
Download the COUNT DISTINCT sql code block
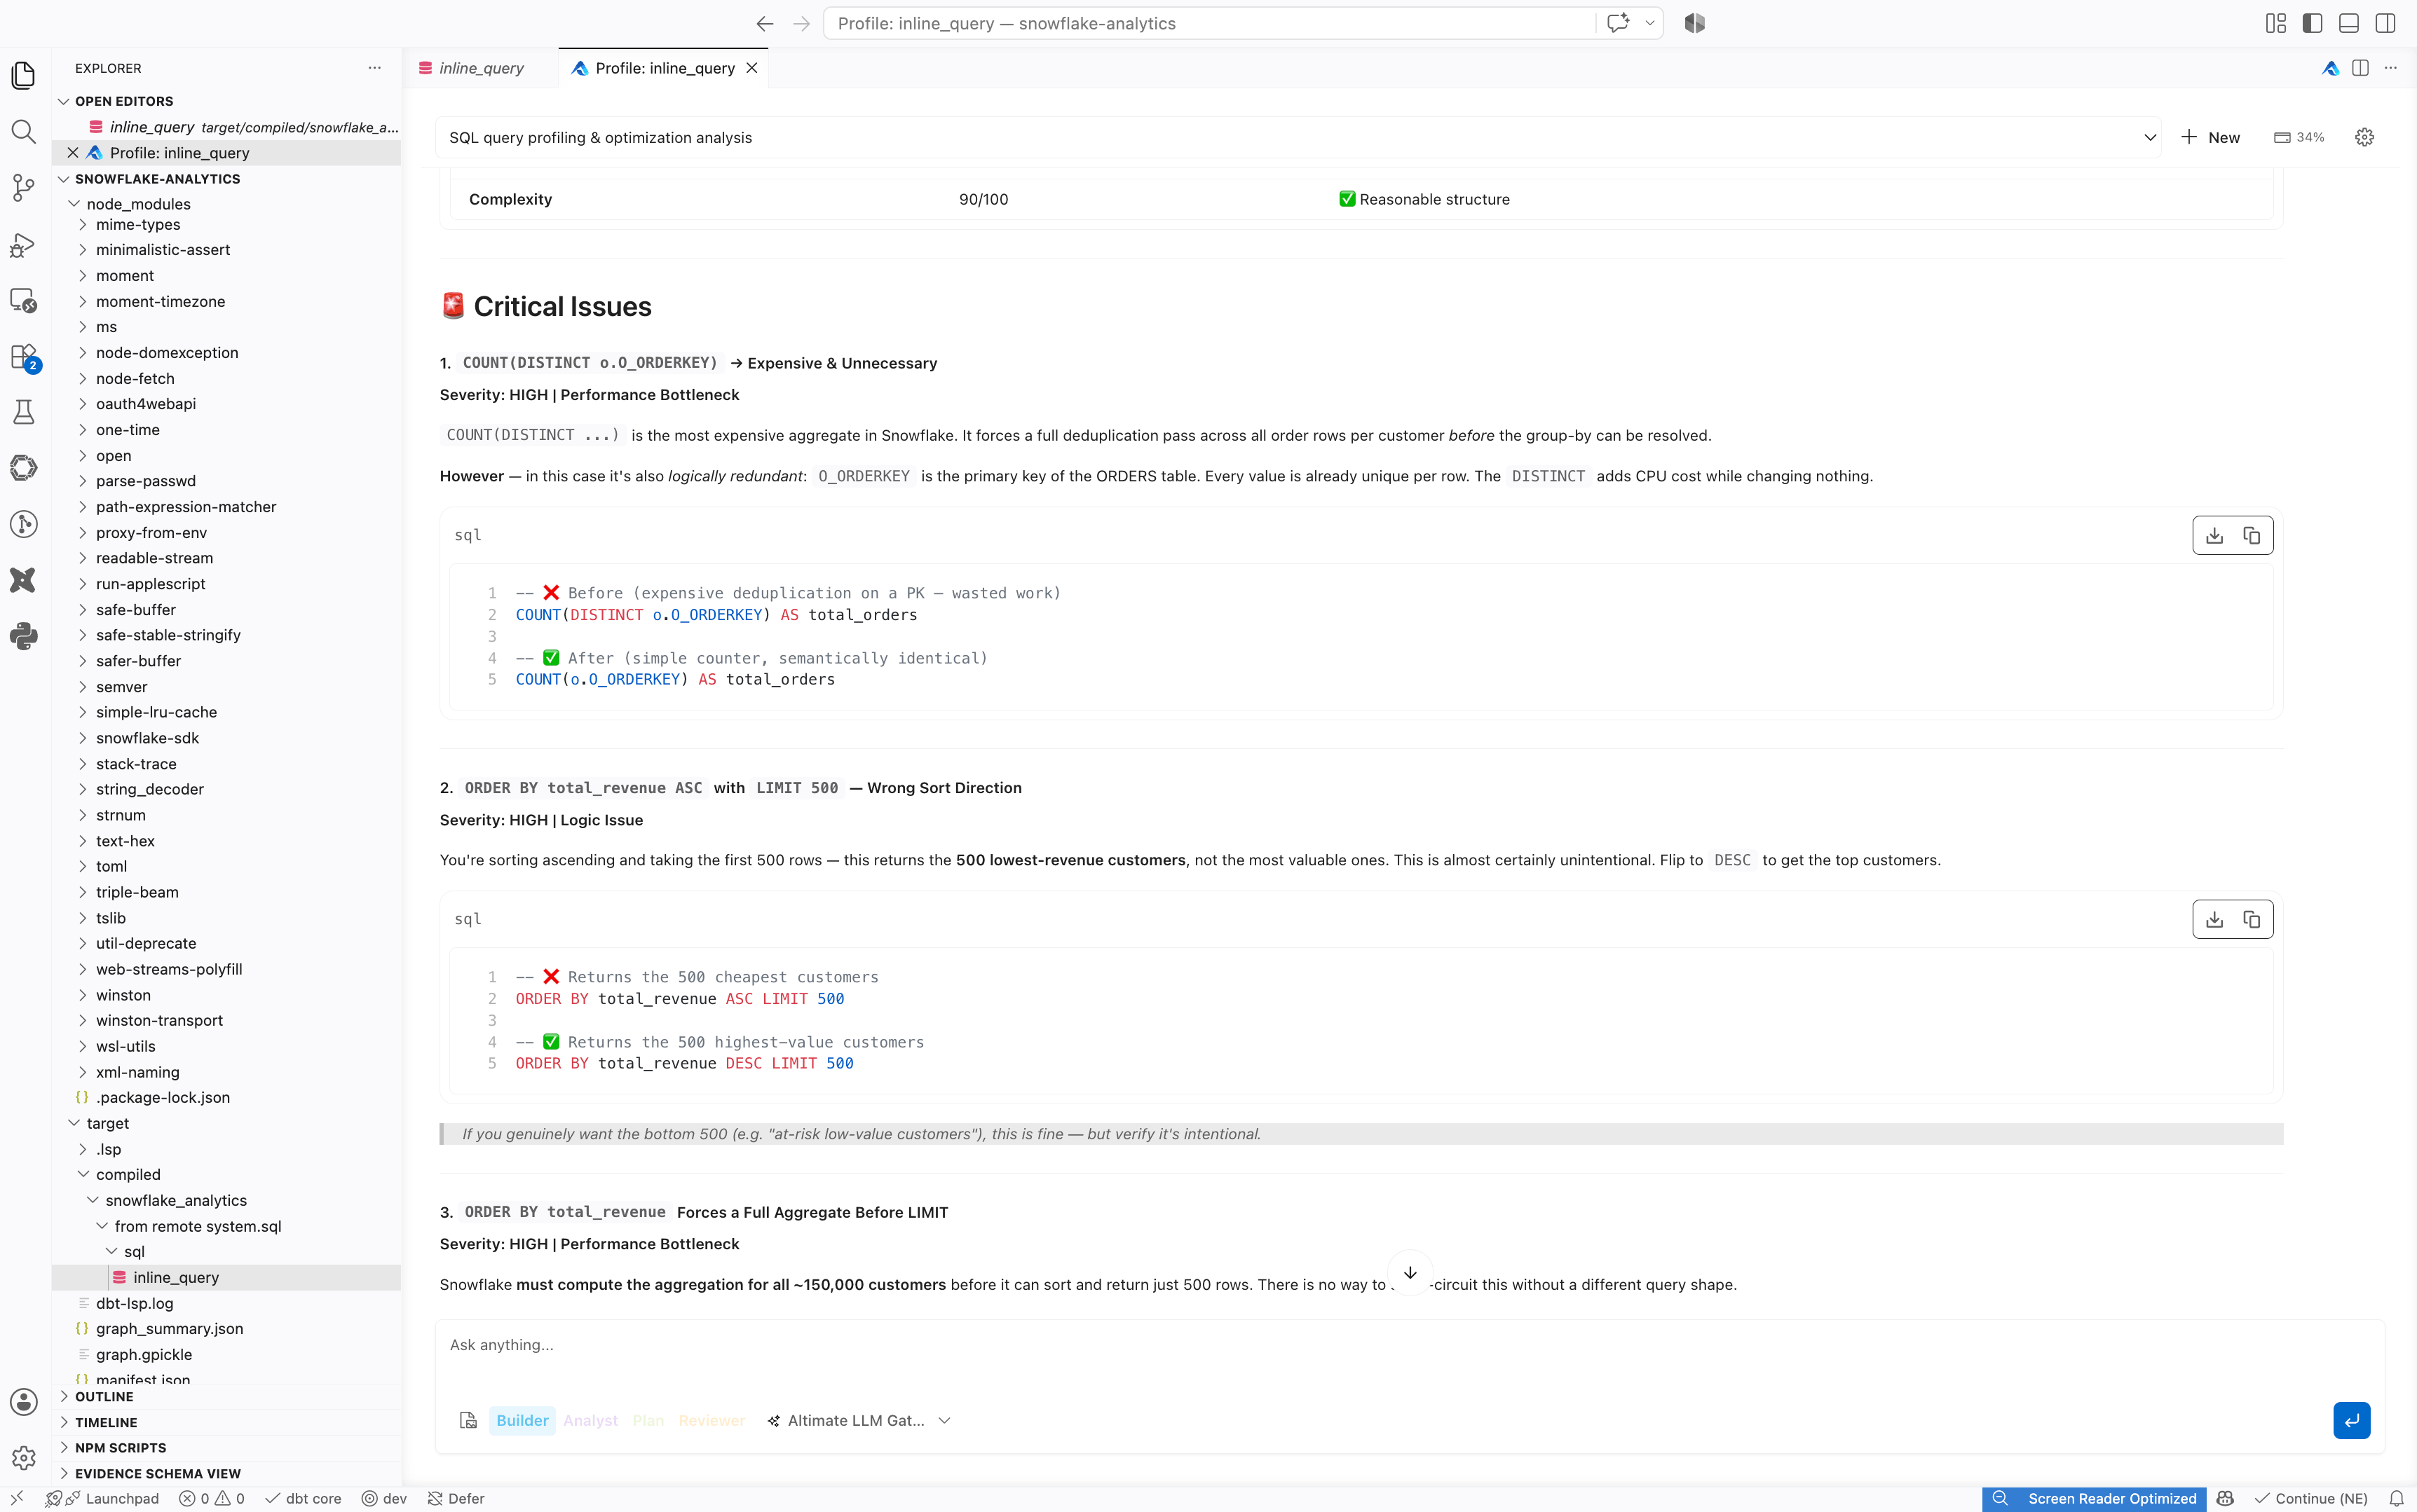pos(2215,535)
